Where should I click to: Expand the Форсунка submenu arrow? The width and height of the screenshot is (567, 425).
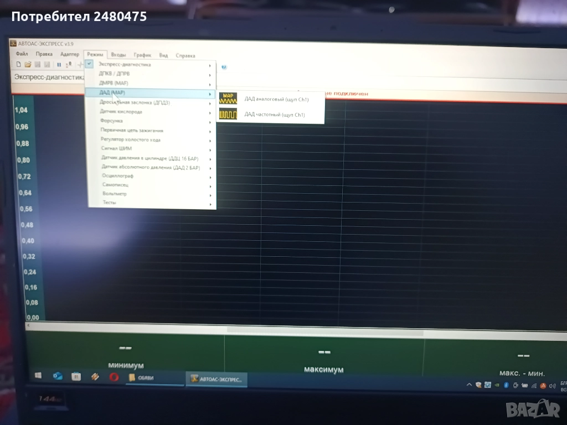click(210, 122)
